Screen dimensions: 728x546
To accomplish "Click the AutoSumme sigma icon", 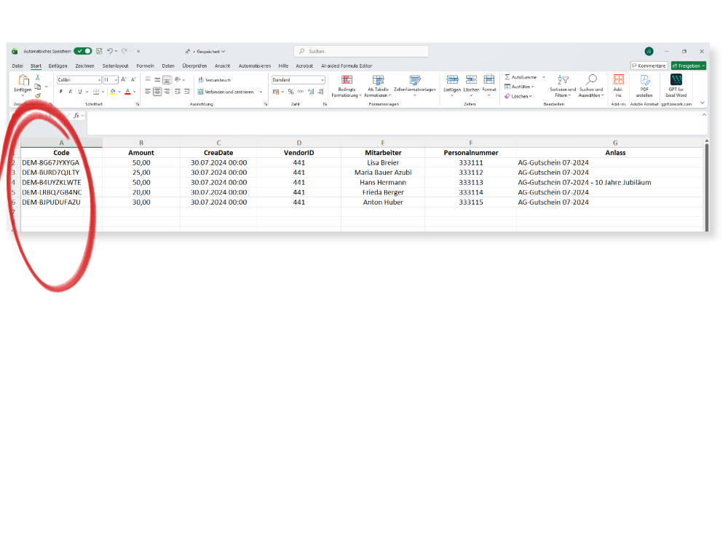I will [x=507, y=77].
